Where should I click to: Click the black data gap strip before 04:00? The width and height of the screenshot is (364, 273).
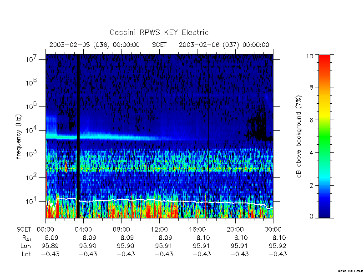click(x=78, y=136)
